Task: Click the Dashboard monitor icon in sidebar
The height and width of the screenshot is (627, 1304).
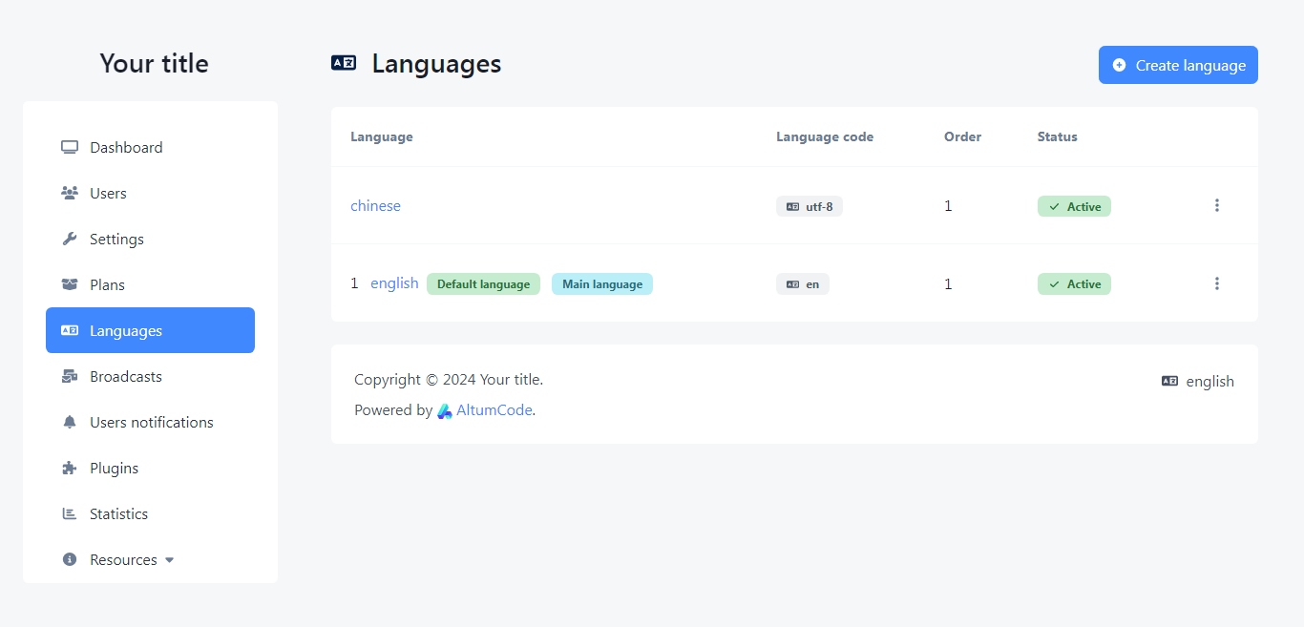Action: point(69,147)
